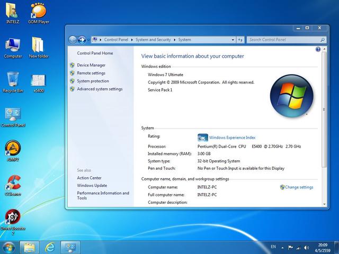Click the Windows Experience Index rating icon
This screenshot has height=254, width=339.
[202, 138]
